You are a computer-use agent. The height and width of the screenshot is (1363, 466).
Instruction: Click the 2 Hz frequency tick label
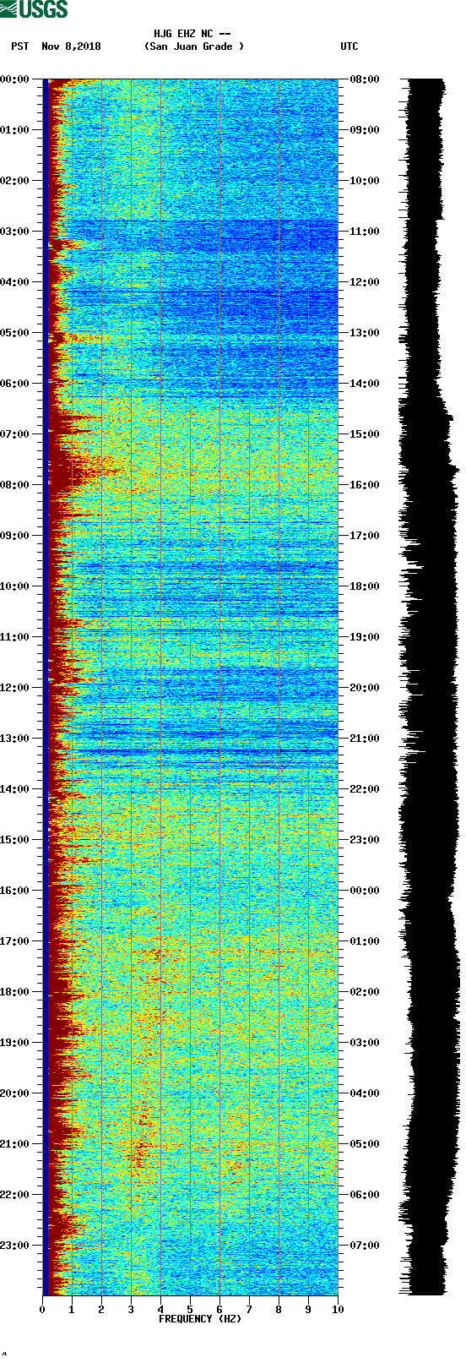coord(101,1310)
